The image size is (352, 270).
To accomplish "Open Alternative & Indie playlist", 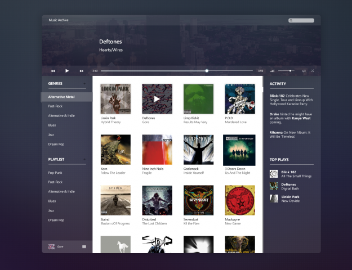I will (x=61, y=191).
